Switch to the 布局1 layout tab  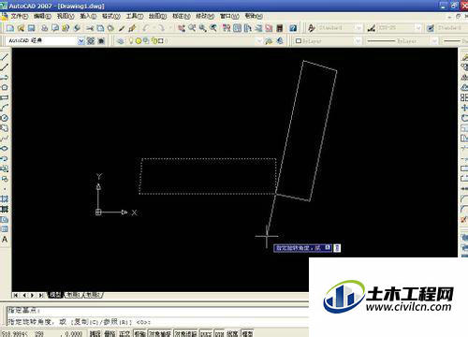(x=73, y=295)
